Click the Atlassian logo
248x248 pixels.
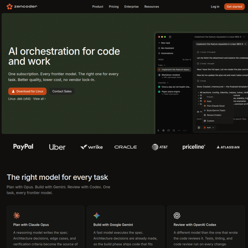[x=228, y=147]
